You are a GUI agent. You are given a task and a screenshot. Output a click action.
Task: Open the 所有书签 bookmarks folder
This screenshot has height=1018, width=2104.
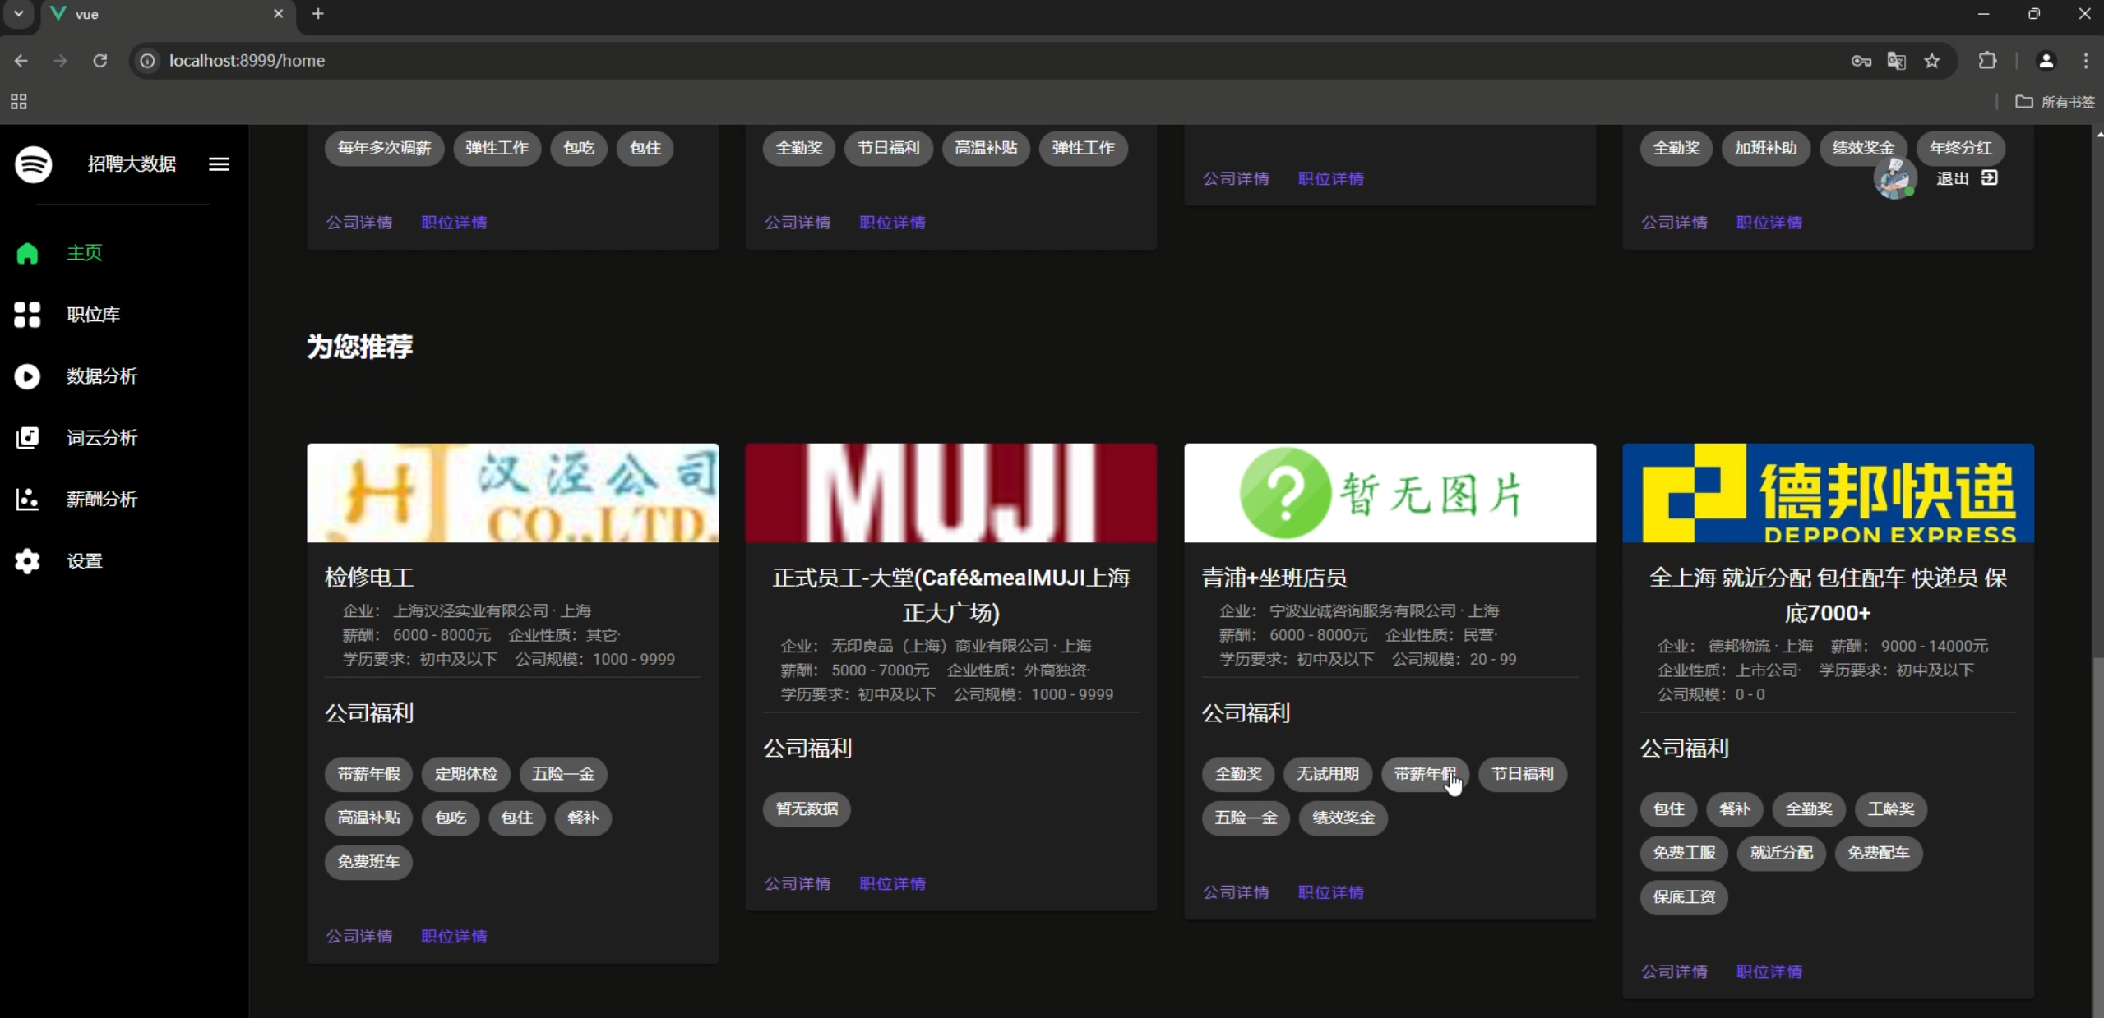(2054, 102)
